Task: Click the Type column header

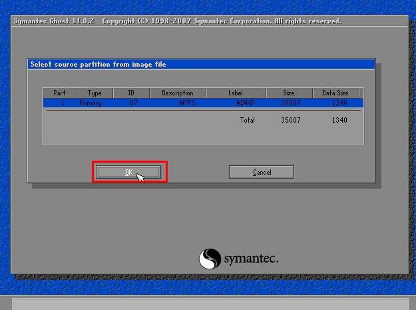Action: tap(95, 93)
